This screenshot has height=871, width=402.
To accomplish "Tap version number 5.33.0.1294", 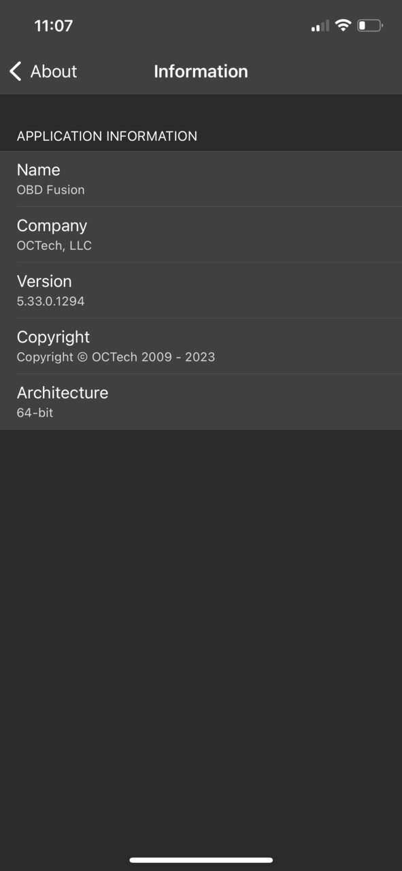I will (51, 302).
